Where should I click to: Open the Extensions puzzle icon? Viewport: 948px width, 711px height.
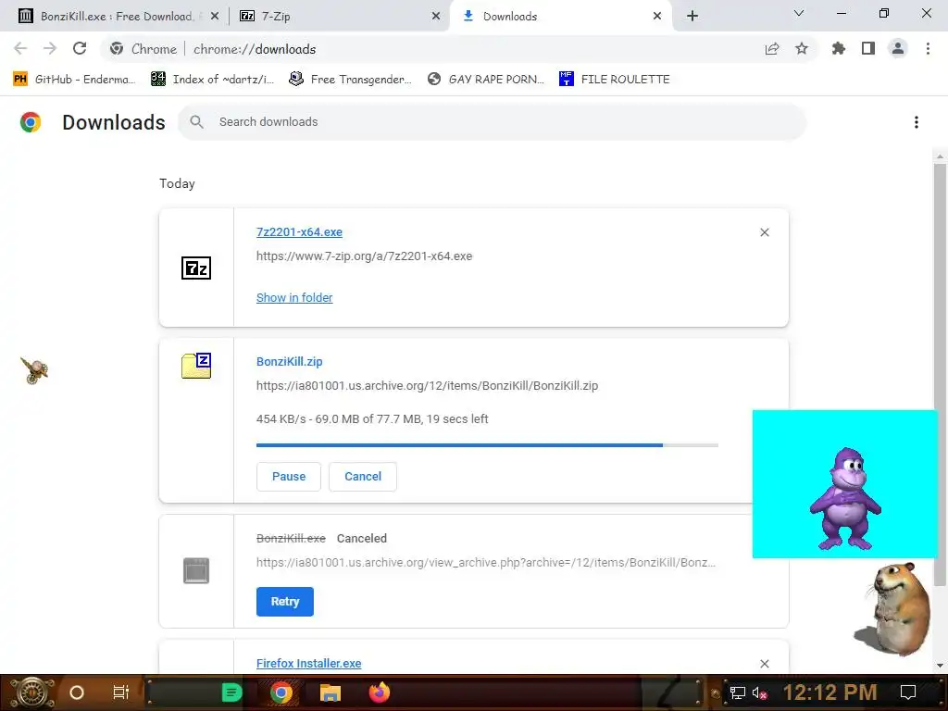839,49
